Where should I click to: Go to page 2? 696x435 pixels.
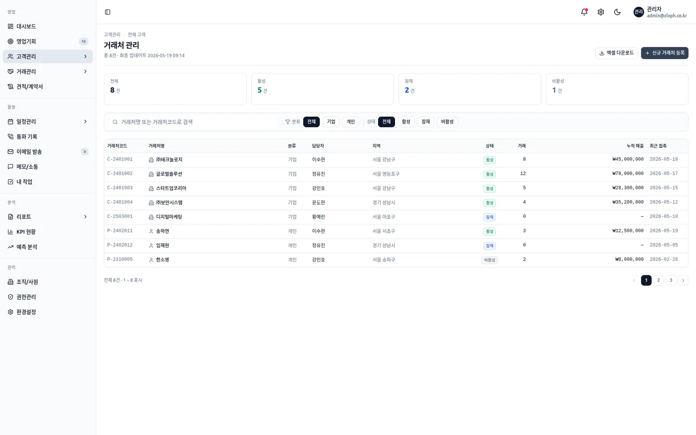pos(659,281)
